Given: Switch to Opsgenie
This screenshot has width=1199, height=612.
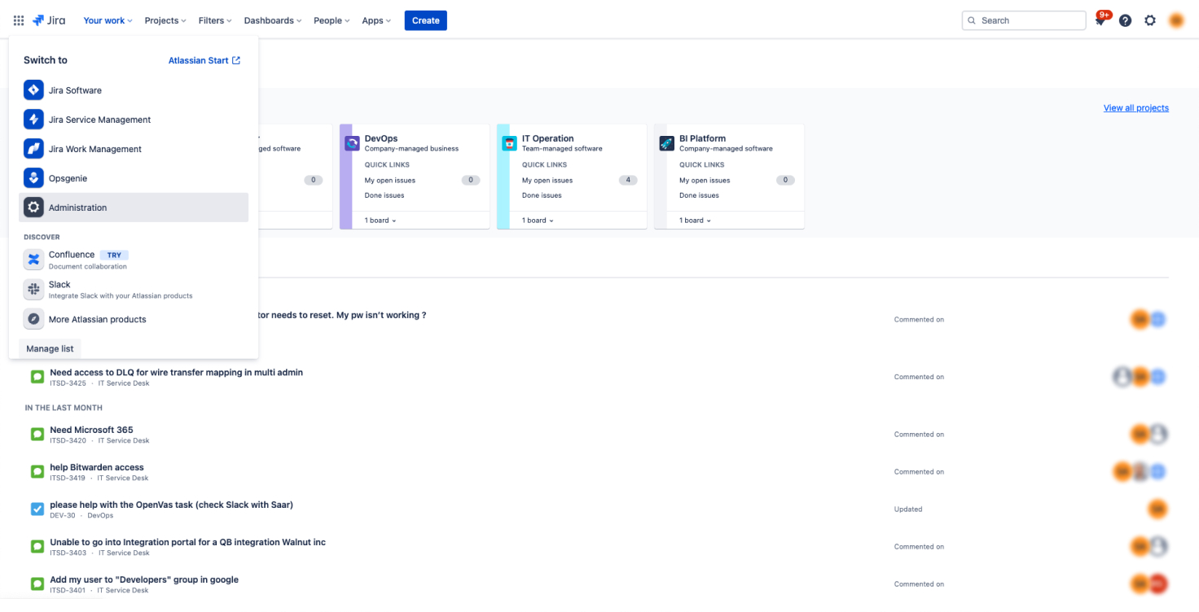Looking at the screenshot, I should point(68,178).
